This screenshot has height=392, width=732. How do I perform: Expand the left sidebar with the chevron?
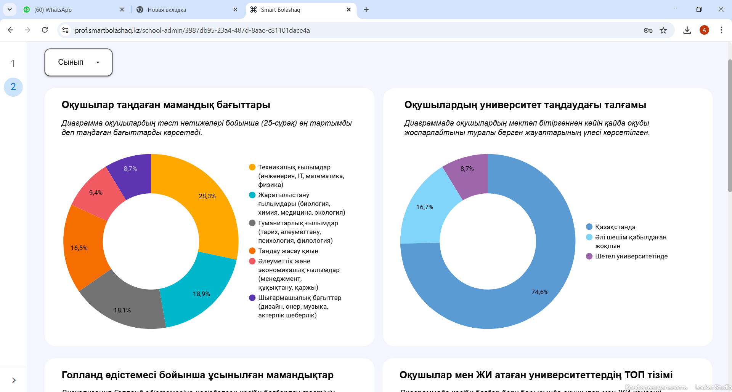[x=14, y=380]
